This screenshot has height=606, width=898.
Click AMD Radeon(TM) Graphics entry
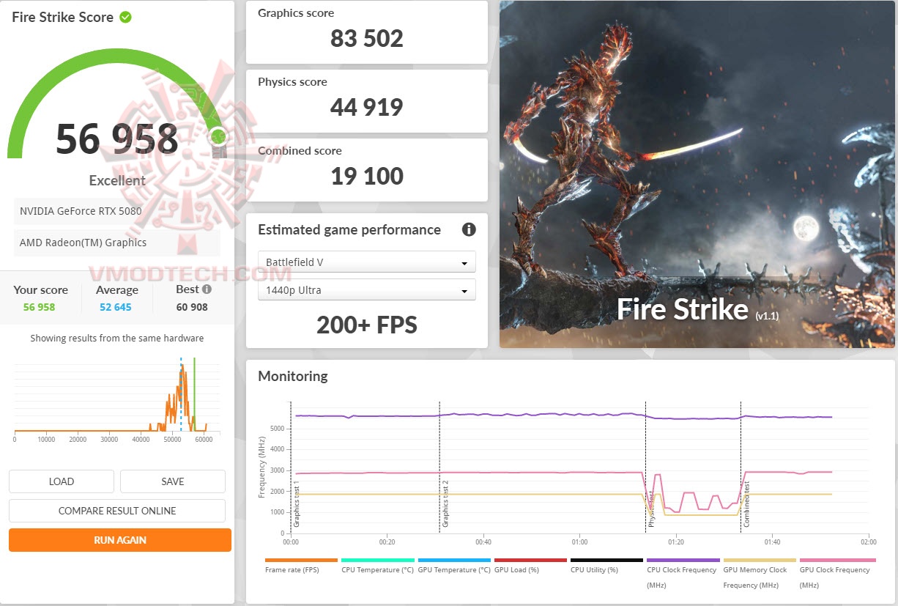117,243
